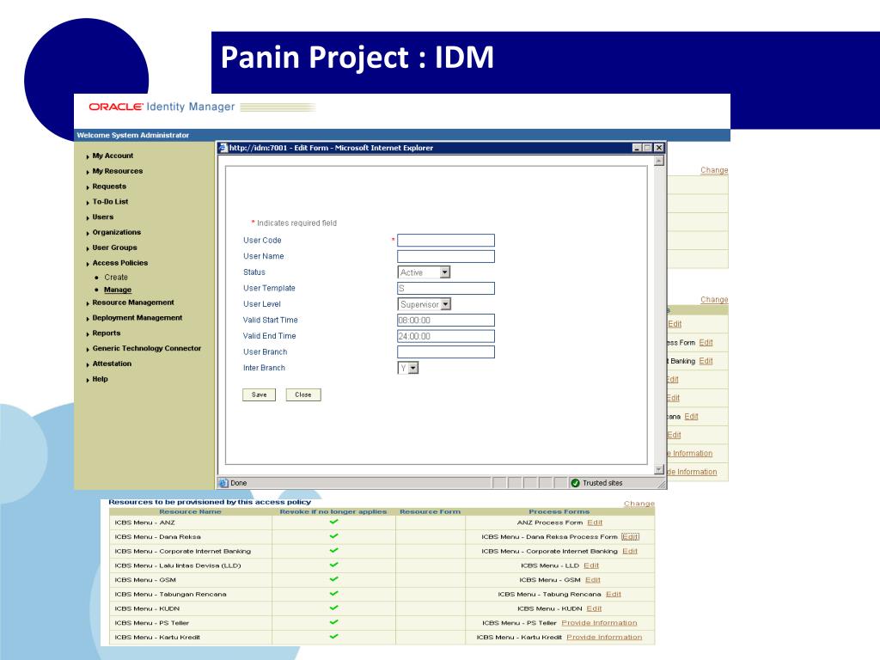Click Edit for Corporate Internet Banking form
Image resolution: width=880 pixels, height=660 pixels.
[630, 551]
